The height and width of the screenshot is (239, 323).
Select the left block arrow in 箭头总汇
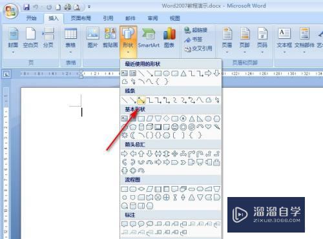133,154
